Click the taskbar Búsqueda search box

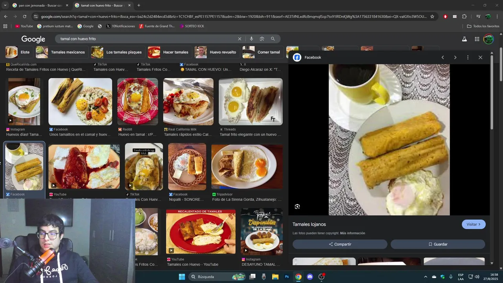[218, 277]
